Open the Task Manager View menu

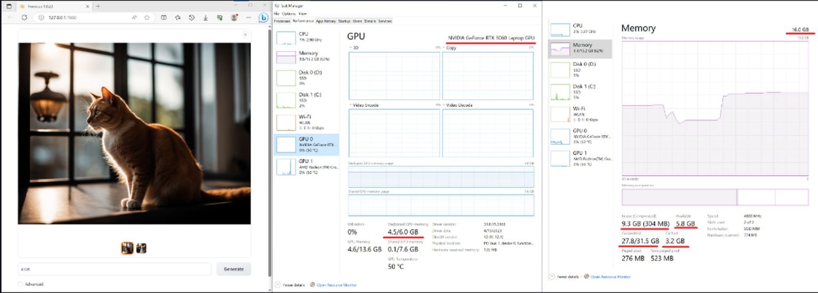(302, 13)
